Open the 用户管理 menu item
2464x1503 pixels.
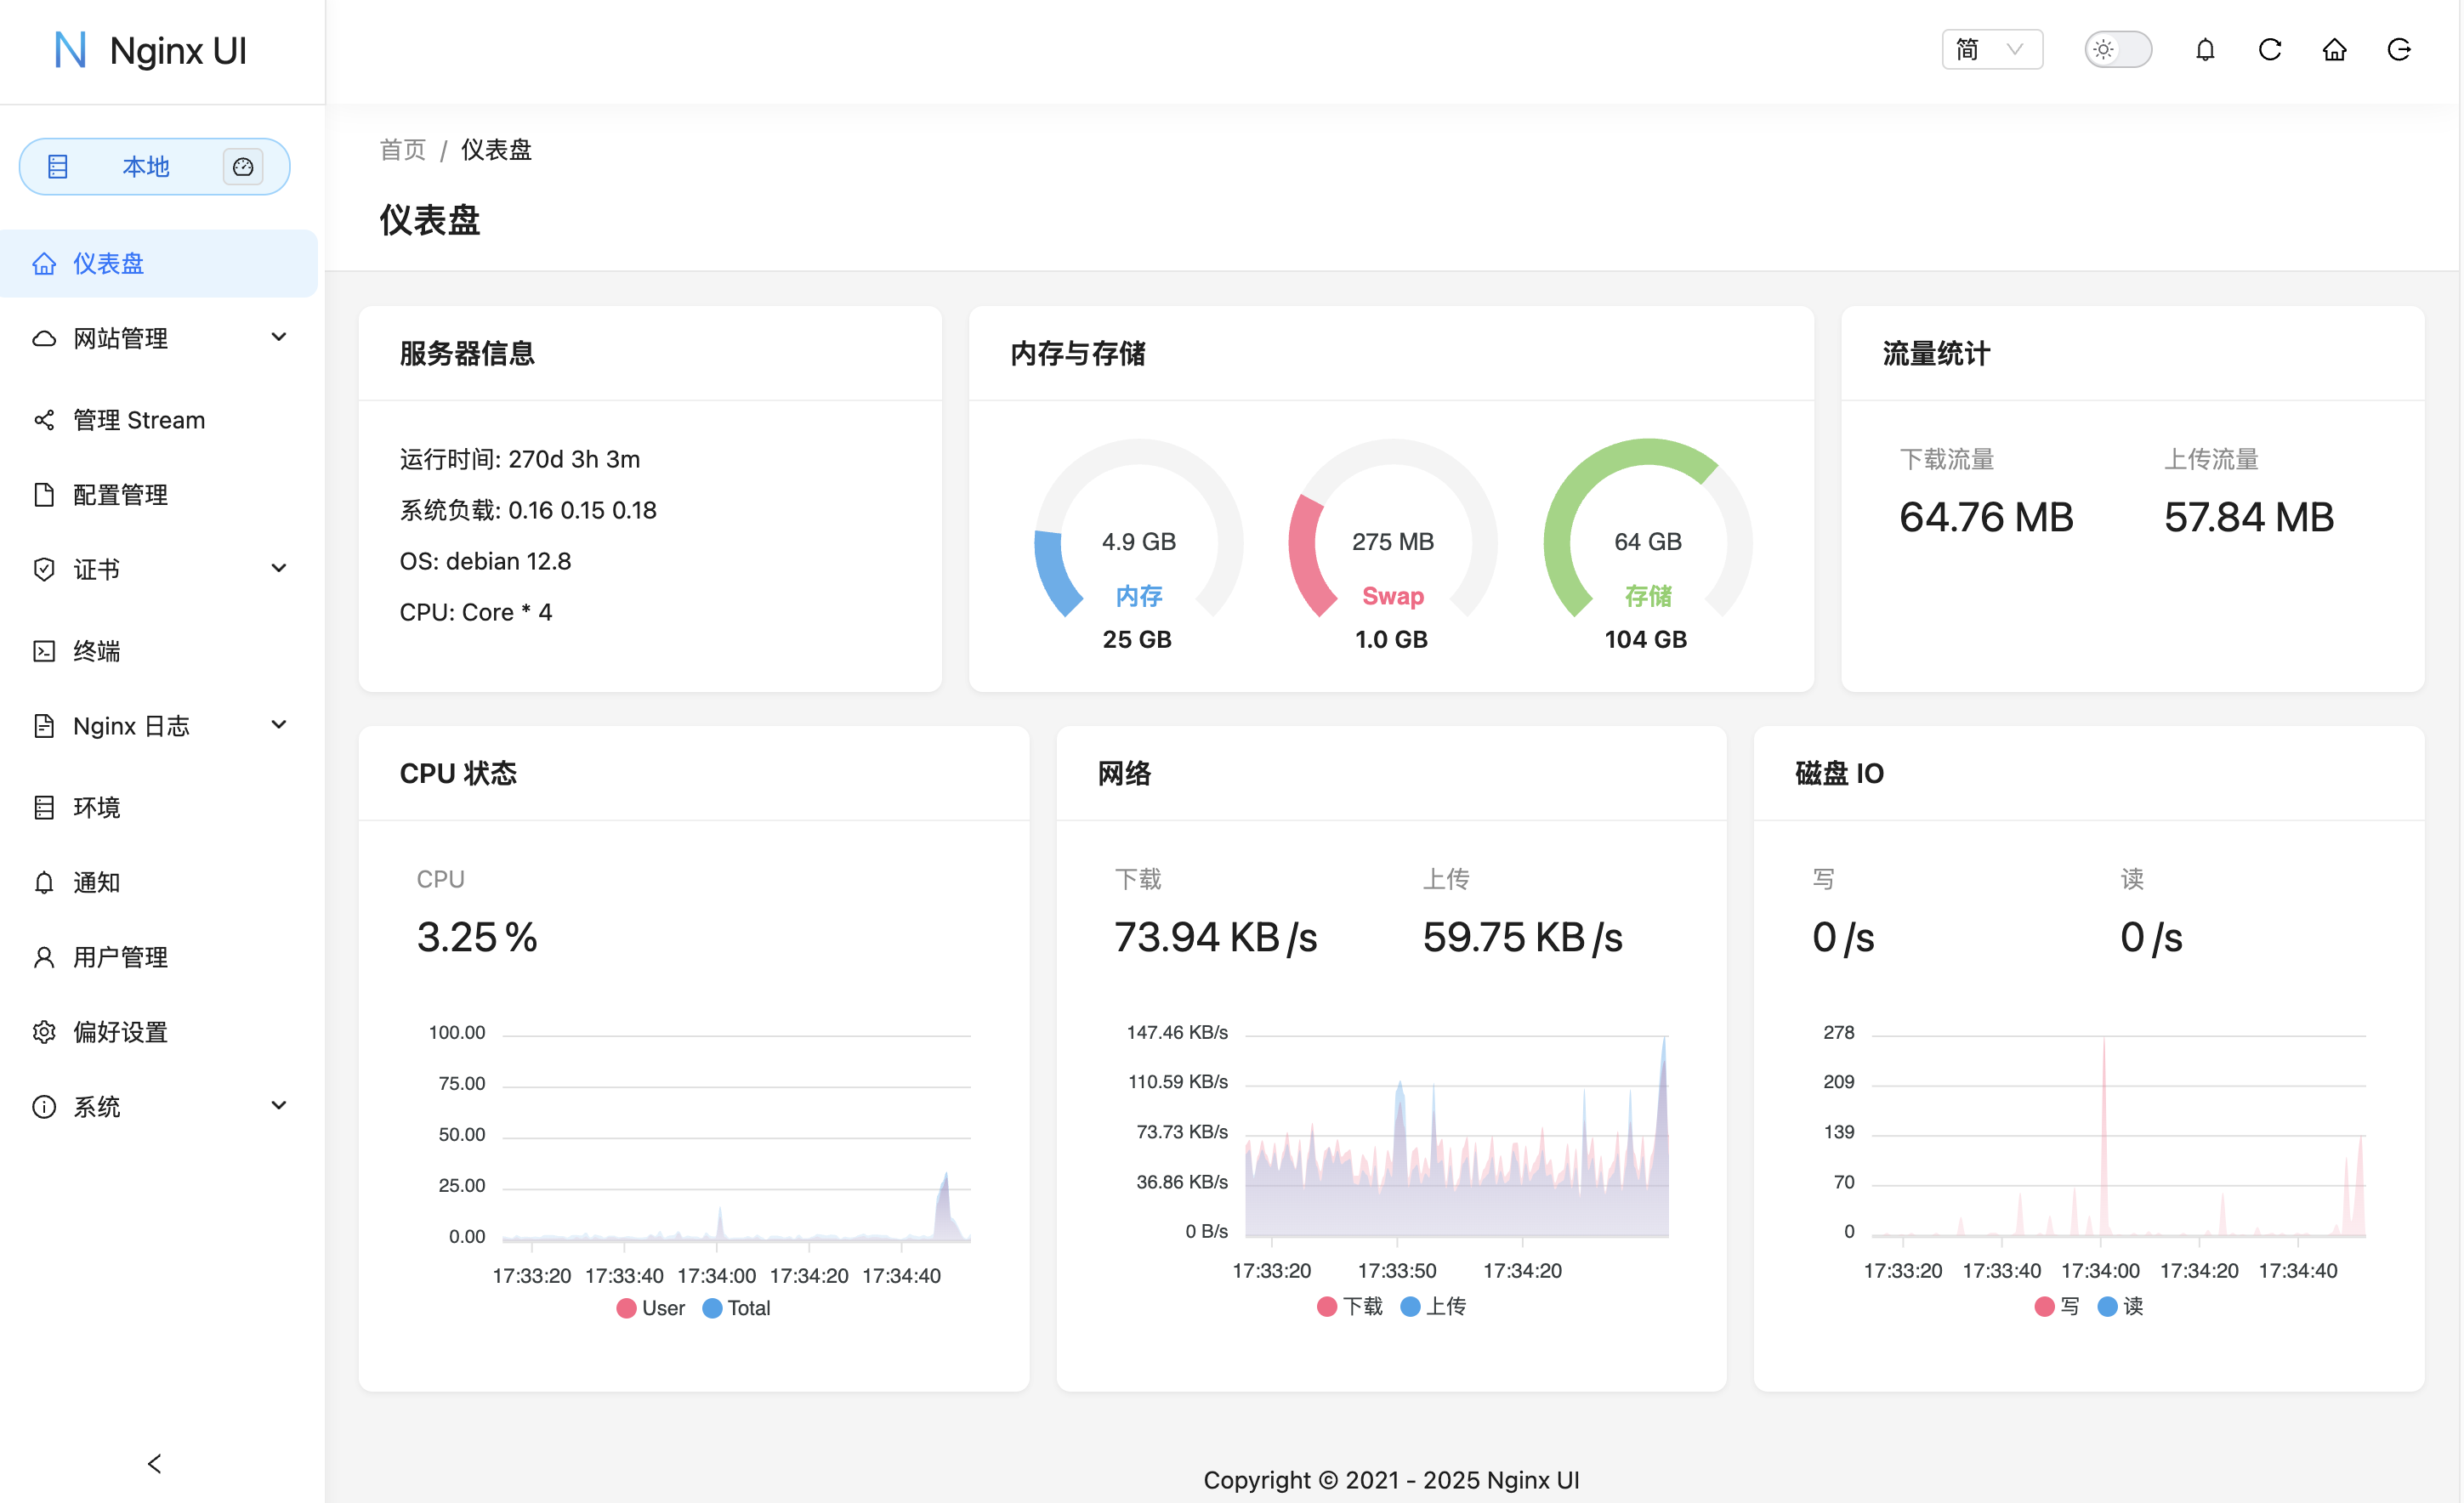[x=159, y=957]
